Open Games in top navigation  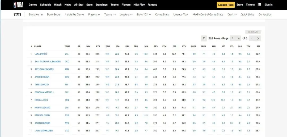(33, 5)
